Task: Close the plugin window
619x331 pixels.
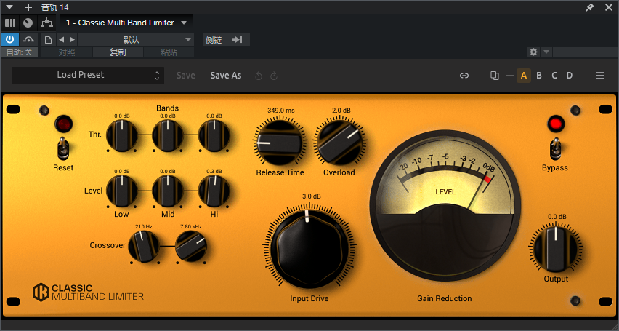Action: (608, 7)
